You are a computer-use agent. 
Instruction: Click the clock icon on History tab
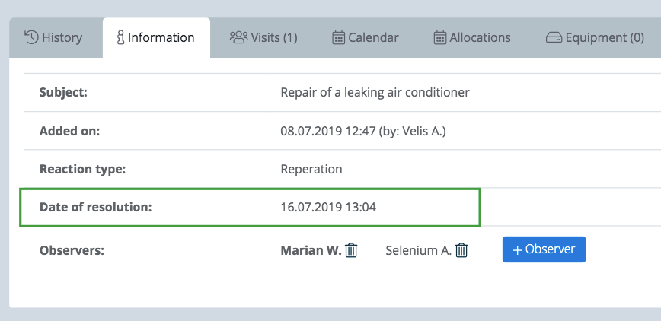point(31,37)
